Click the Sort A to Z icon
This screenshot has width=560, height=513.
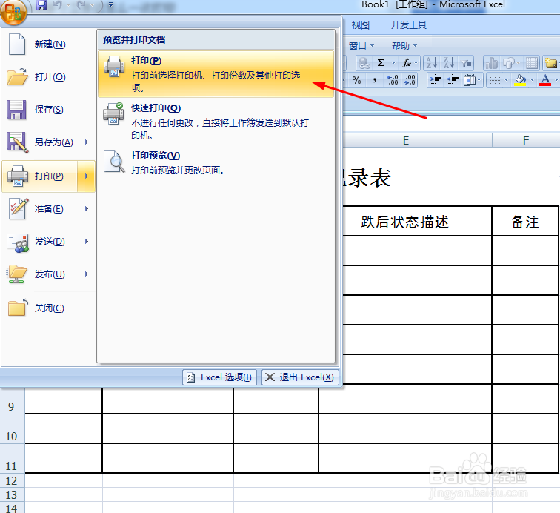431,63
